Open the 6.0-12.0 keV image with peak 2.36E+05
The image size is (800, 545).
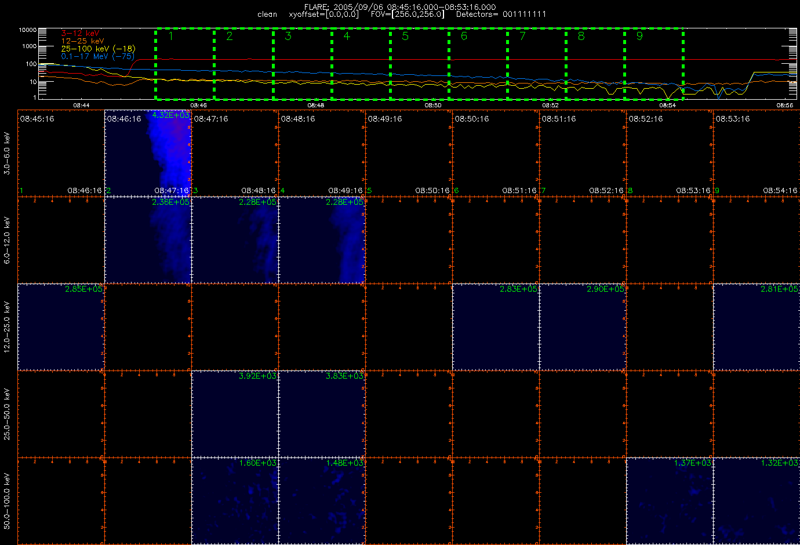pyautogui.click(x=148, y=240)
